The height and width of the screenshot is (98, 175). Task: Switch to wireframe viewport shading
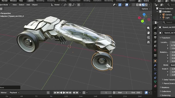click(x=137, y=5)
